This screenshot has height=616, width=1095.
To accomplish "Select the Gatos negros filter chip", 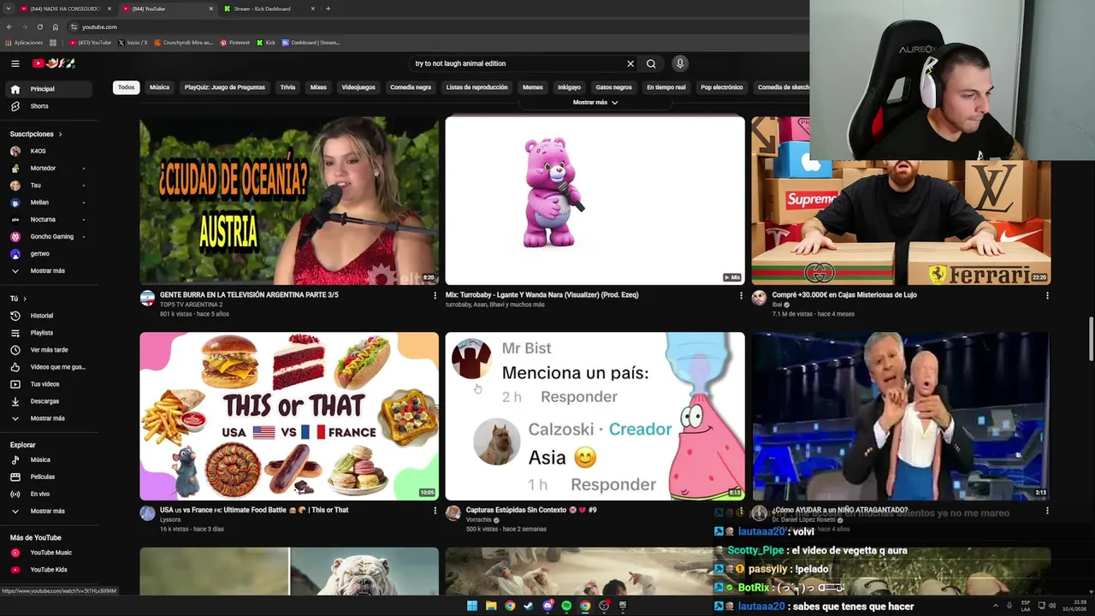I will pos(613,87).
